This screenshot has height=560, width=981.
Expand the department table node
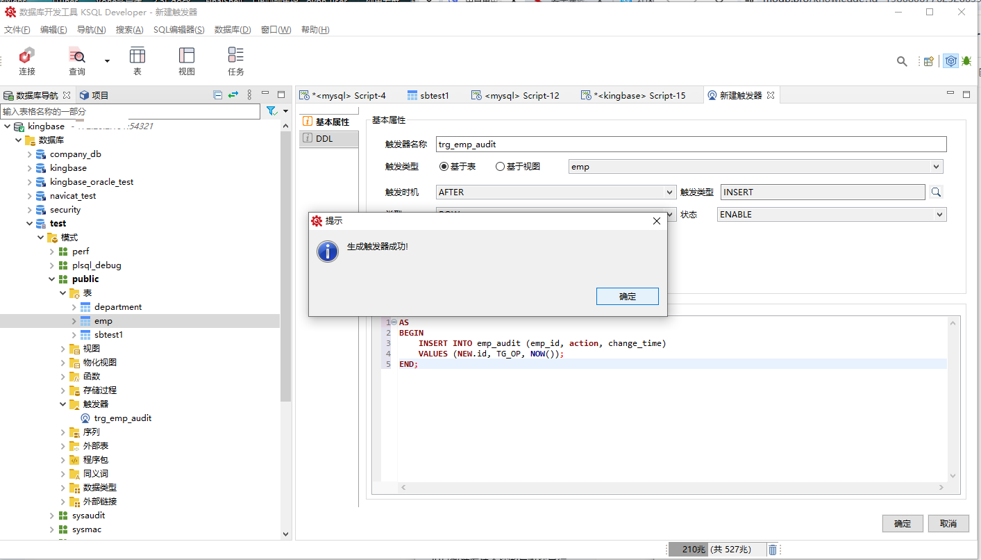[75, 307]
